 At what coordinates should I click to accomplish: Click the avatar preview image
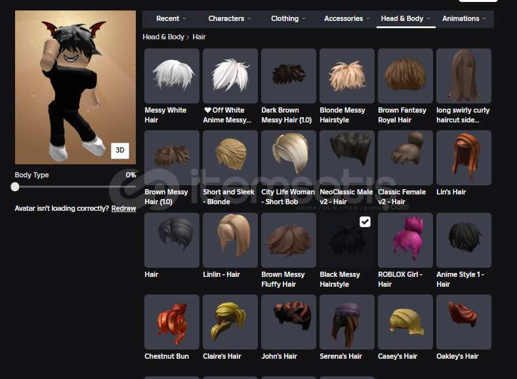pyautogui.click(x=75, y=88)
